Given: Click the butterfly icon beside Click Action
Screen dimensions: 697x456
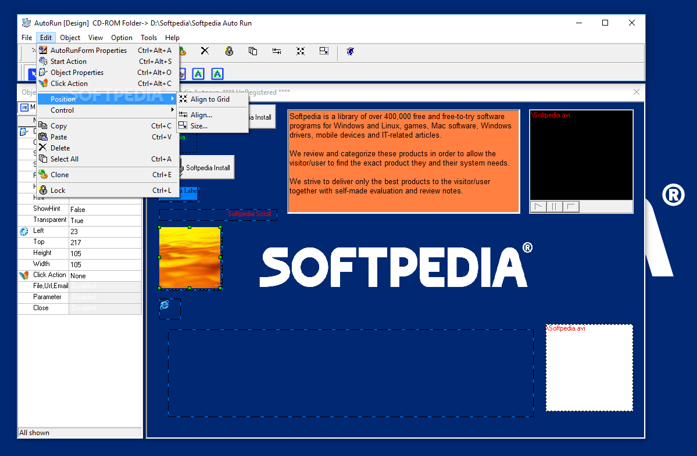Looking at the screenshot, I should 24,275.
